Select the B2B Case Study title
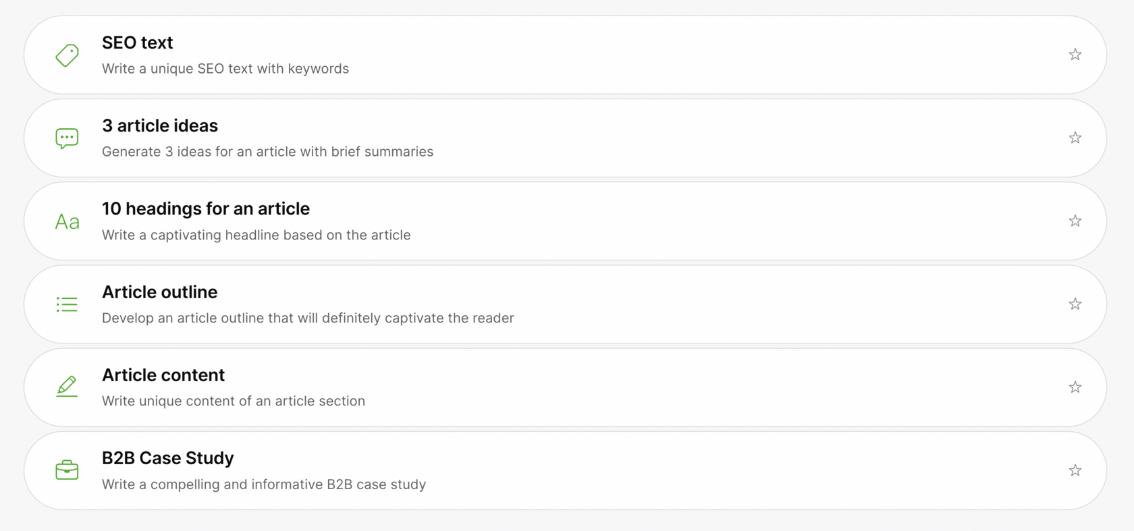The image size is (1134, 531). (167, 458)
